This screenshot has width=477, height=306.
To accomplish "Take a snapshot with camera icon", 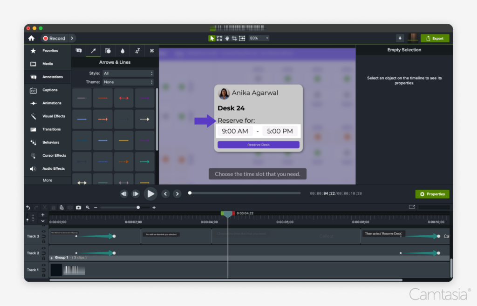I will 78,207.
